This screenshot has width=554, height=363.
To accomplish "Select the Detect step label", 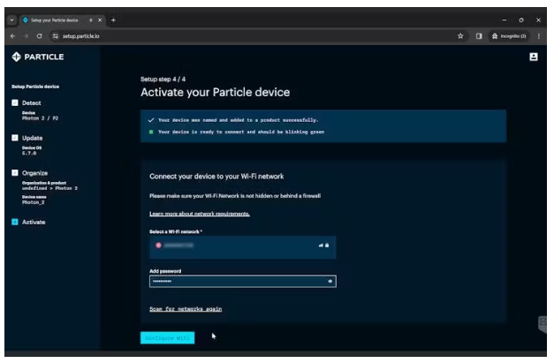I will tap(32, 102).
